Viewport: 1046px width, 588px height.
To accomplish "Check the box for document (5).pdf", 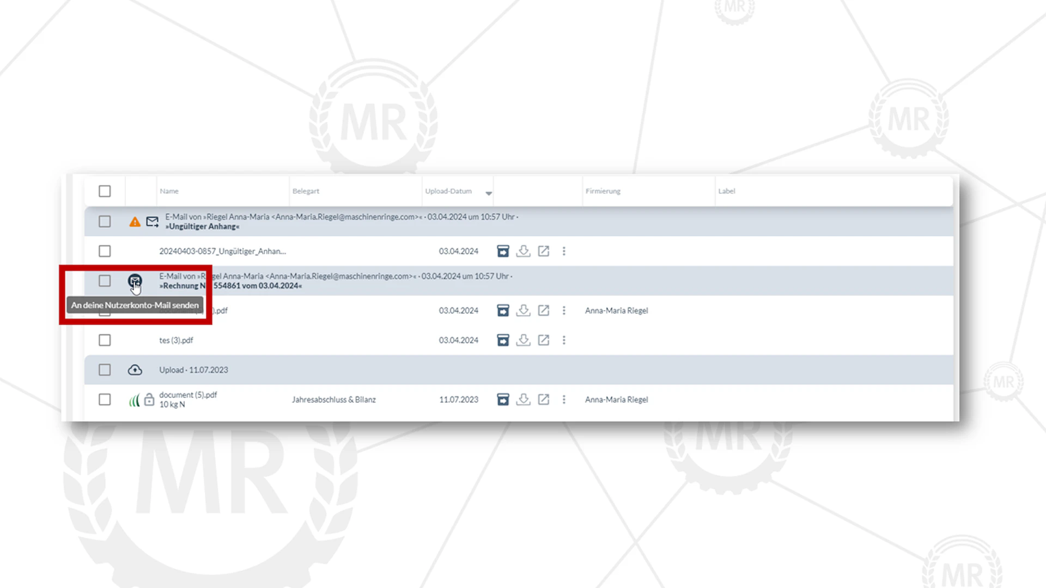I will 105,400.
